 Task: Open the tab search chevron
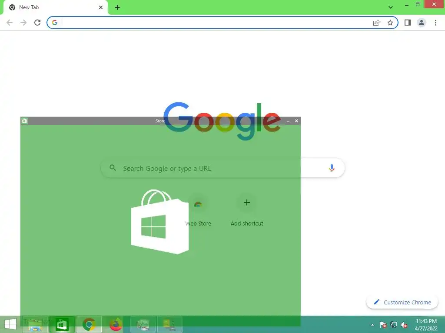pos(391,7)
